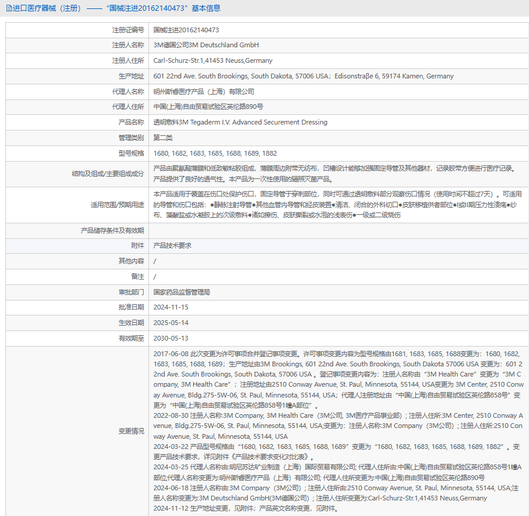Click the 注册人名称 label
The height and width of the screenshot is (516, 529).
[x=128, y=45]
